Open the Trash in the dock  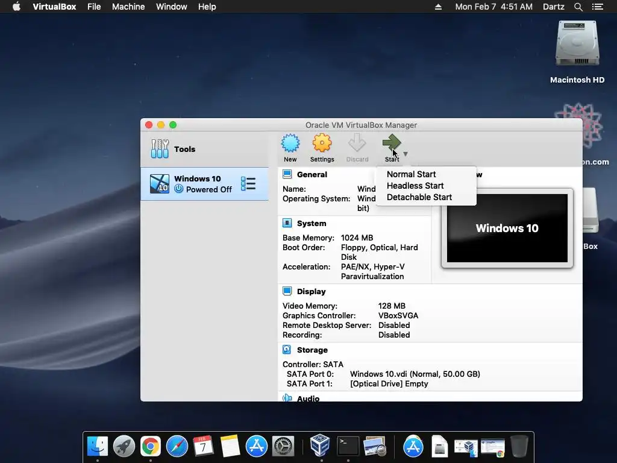(519, 446)
